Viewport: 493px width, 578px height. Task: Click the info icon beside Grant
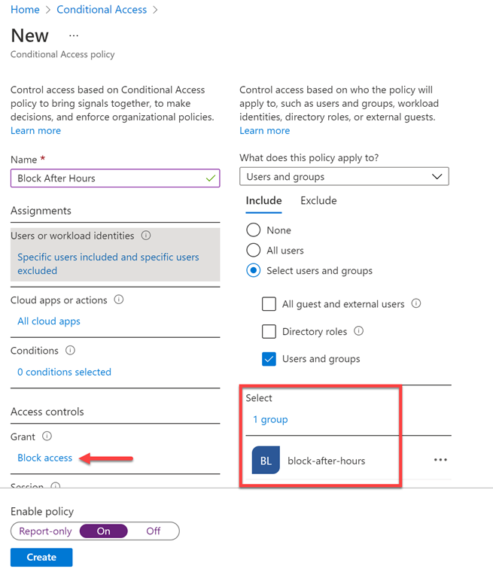(x=47, y=437)
